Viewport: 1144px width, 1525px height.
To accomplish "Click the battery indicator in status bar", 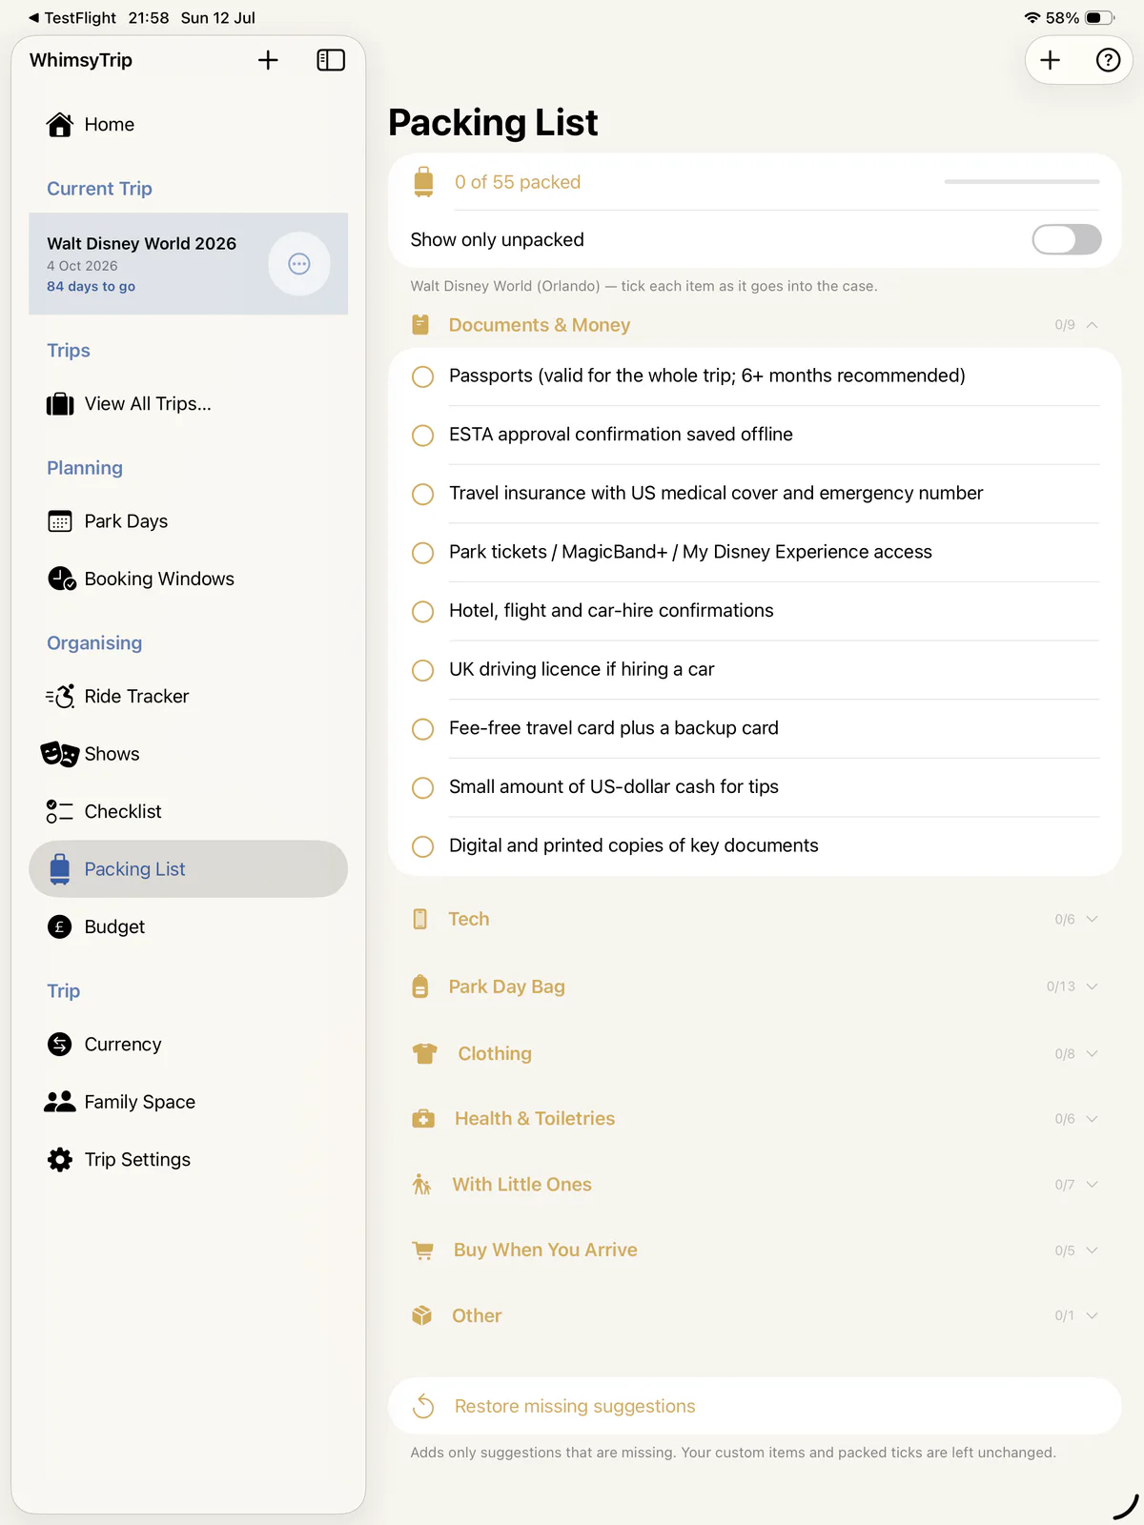I will (1099, 18).
